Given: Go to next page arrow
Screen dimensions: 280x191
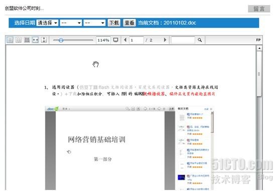Looking at the screenshot, I should (165, 40).
